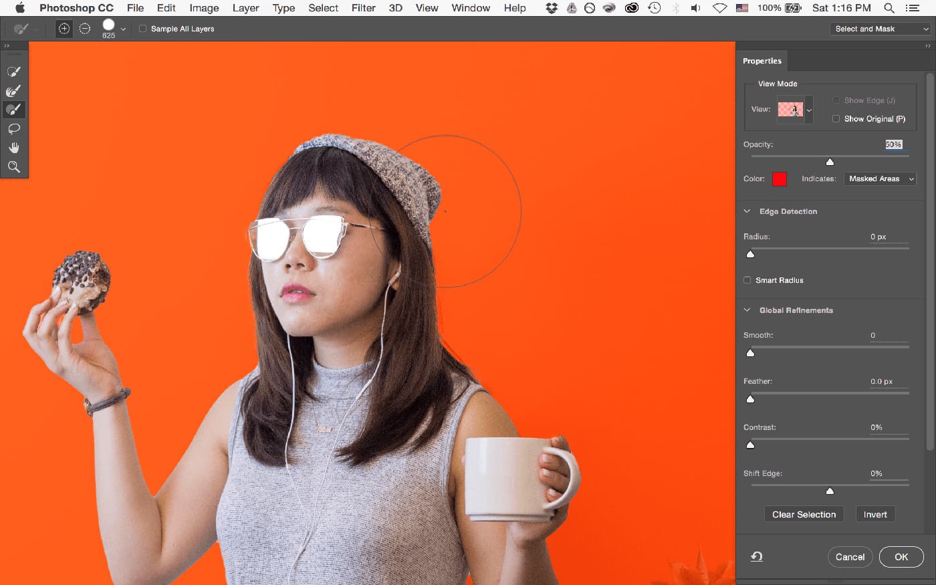Viewport: 936px width, 585px height.
Task: Open the 3D menu
Action: click(x=396, y=8)
